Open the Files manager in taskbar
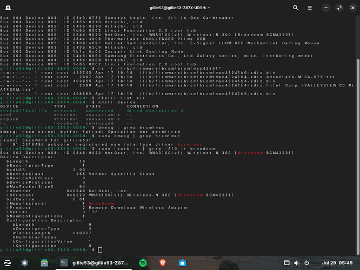 tap(44, 263)
